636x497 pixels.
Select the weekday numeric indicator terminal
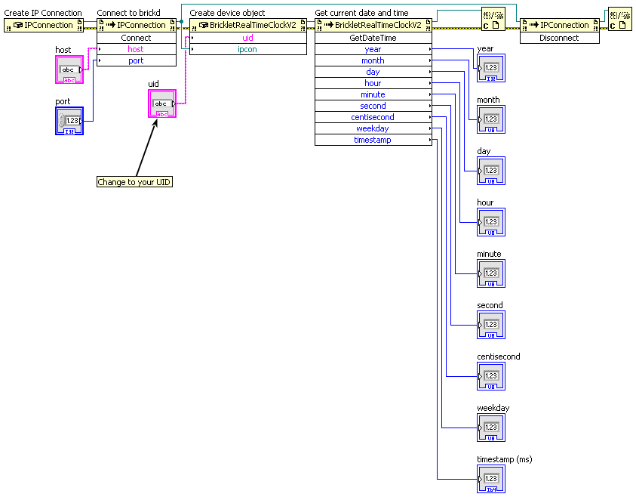(491, 428)
